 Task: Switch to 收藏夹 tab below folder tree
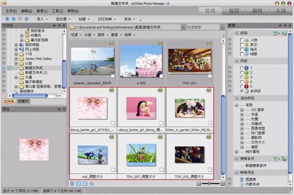point(23,102)
